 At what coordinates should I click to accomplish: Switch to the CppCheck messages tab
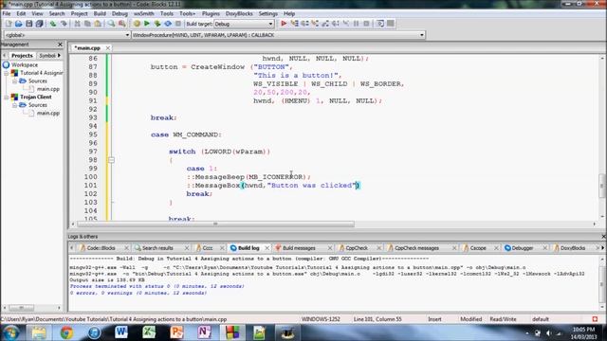[x=416, y=248]
